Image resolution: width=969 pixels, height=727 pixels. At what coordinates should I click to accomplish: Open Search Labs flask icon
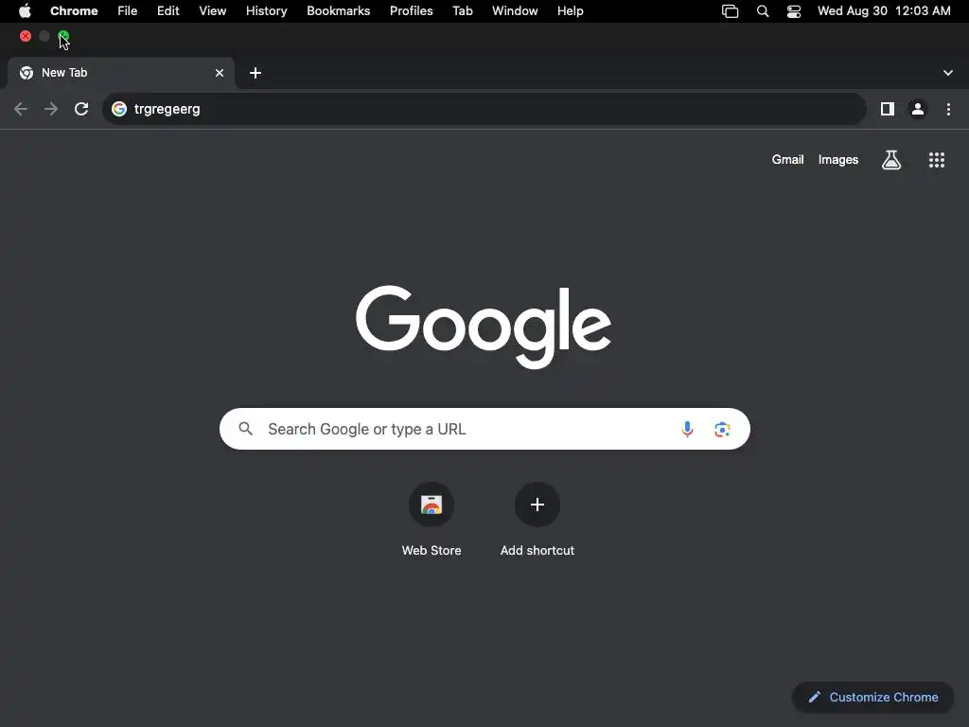[891, 160]
